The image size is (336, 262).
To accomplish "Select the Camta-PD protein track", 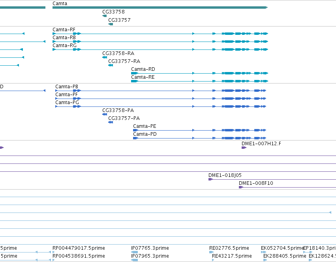I will tap(199, 138).
